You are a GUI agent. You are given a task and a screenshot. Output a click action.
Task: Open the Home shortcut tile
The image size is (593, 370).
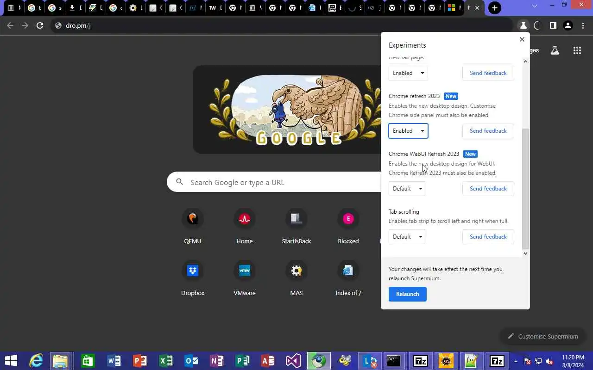(x=245, y=227)
